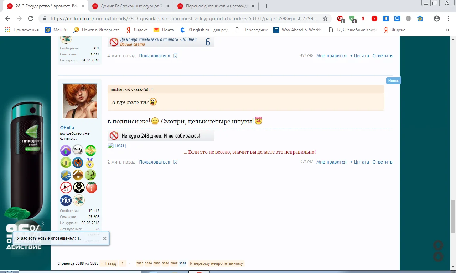Click the man in hat badge
Screen dimensions: 456x273
(x=78, y=188)
